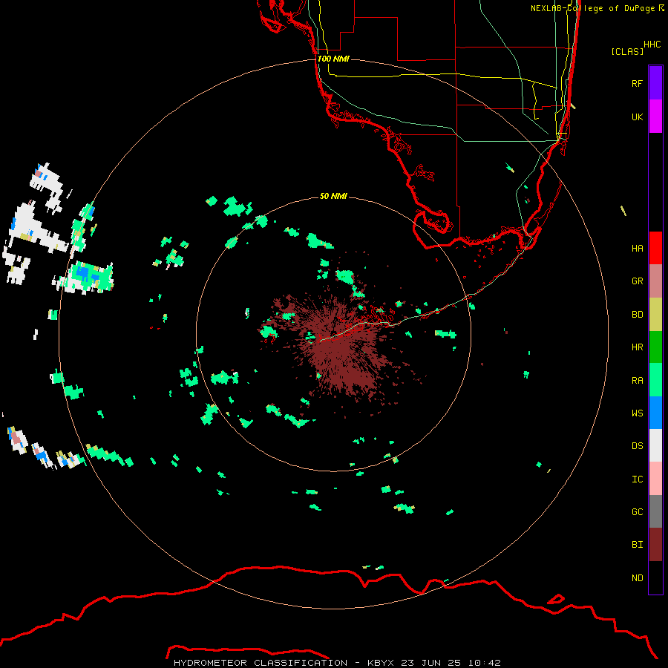Image resolution: width=668 pixels, height=668 pixels.
Task: Click the IC light pink legend swatch
Action: coord(655,479)
